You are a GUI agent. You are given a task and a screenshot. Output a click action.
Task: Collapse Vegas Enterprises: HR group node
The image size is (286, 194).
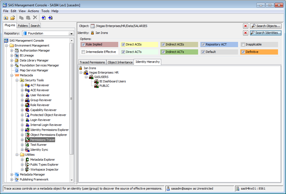[81, 73]
